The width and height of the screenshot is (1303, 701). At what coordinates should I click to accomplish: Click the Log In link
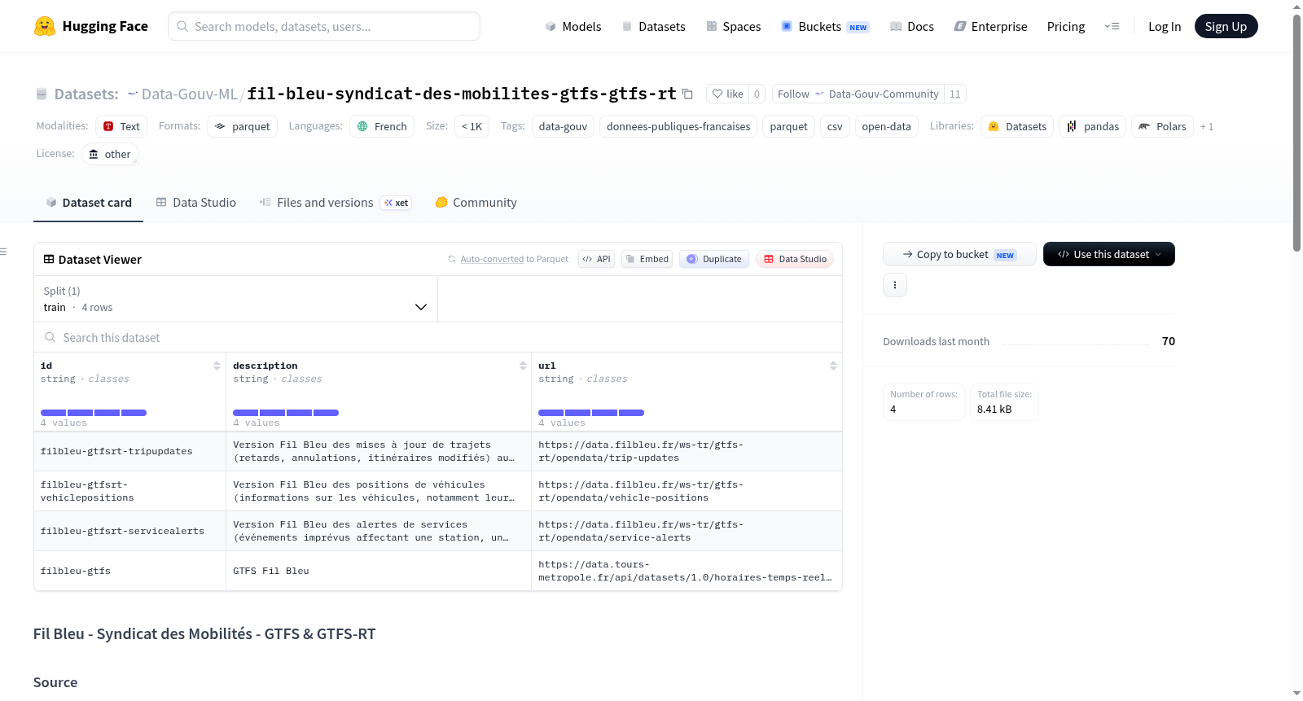click(1165, 26)
